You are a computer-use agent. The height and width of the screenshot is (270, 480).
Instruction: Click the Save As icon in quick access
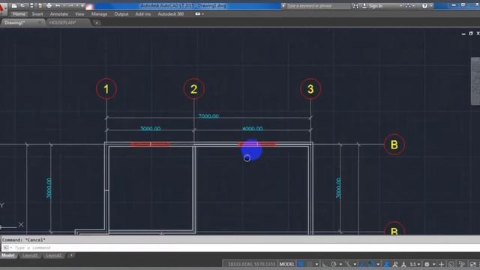pyautogui.click(x=40, y=6)
